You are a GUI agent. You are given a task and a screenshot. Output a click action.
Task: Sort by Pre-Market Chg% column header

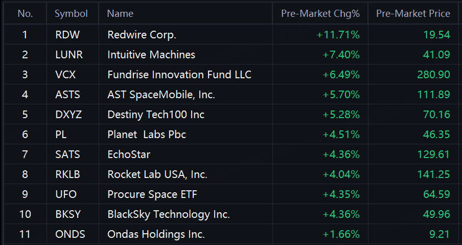coord(320,14)
